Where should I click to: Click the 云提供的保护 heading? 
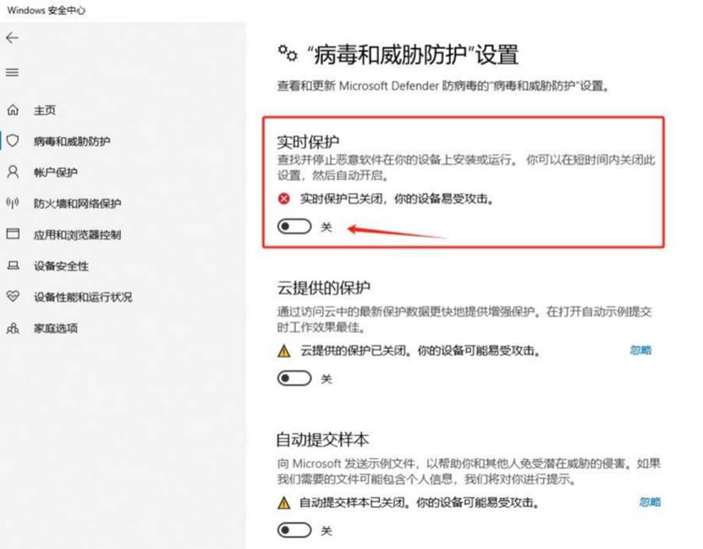coord(323,288)
